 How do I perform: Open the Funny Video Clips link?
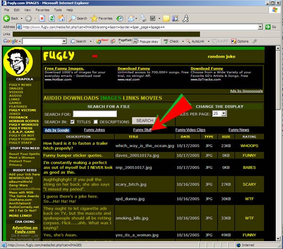[x=190, y=130]
